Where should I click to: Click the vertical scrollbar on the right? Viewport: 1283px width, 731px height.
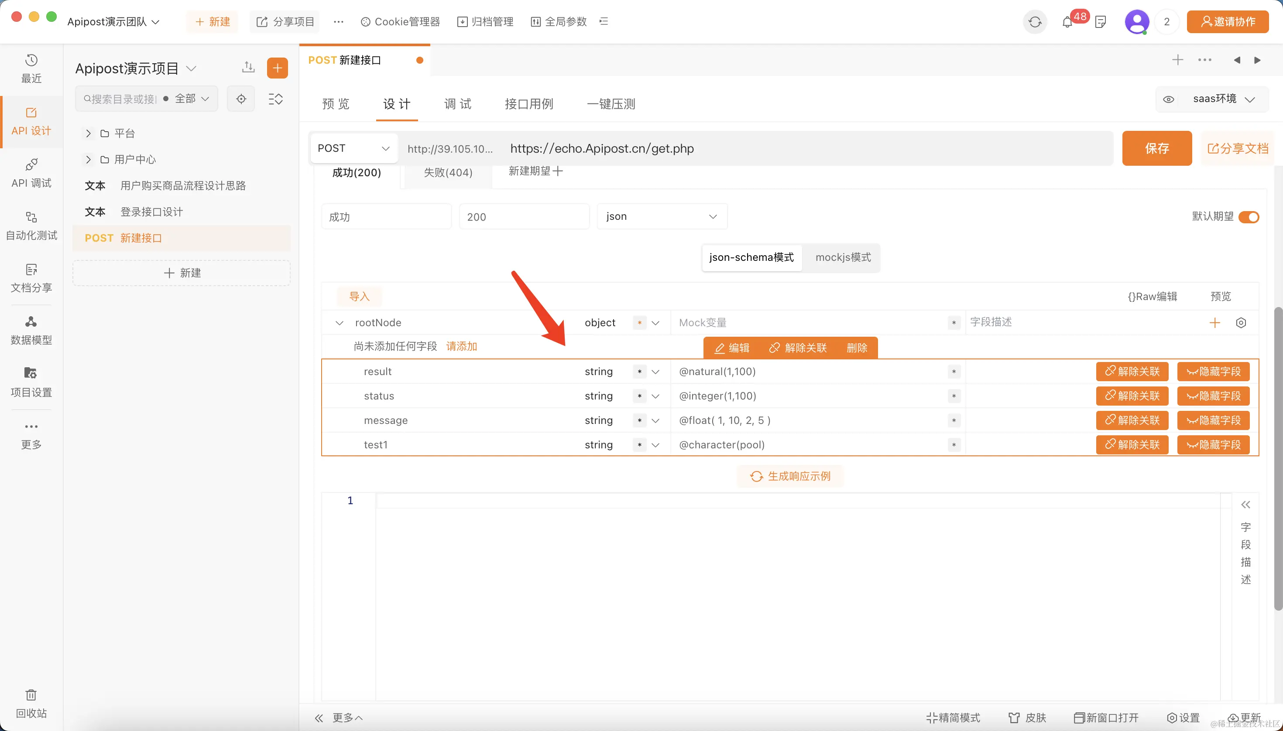coord(1278,458)
